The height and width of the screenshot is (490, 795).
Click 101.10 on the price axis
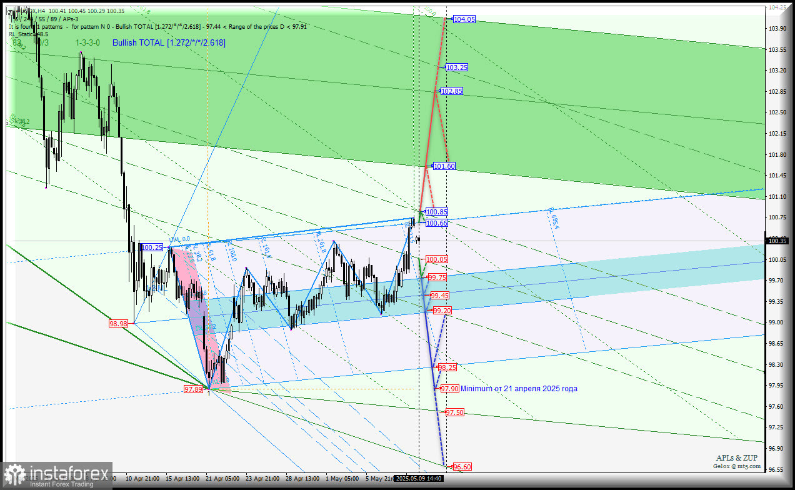click(x=777, y=196)
